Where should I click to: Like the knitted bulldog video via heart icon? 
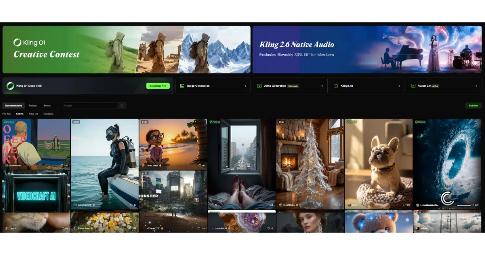click(404, 205)
